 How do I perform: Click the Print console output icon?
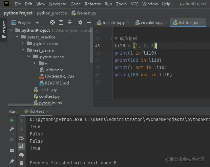pos(21,155)
